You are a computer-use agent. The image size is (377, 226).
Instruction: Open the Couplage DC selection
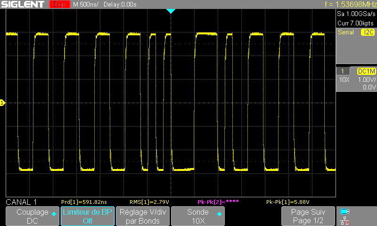pyautogui.click(x=33, y=216)
